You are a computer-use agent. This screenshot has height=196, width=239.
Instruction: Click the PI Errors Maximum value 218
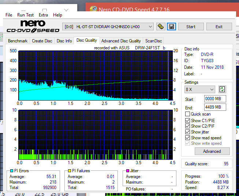pyautogui.click(x=53, y=182)
